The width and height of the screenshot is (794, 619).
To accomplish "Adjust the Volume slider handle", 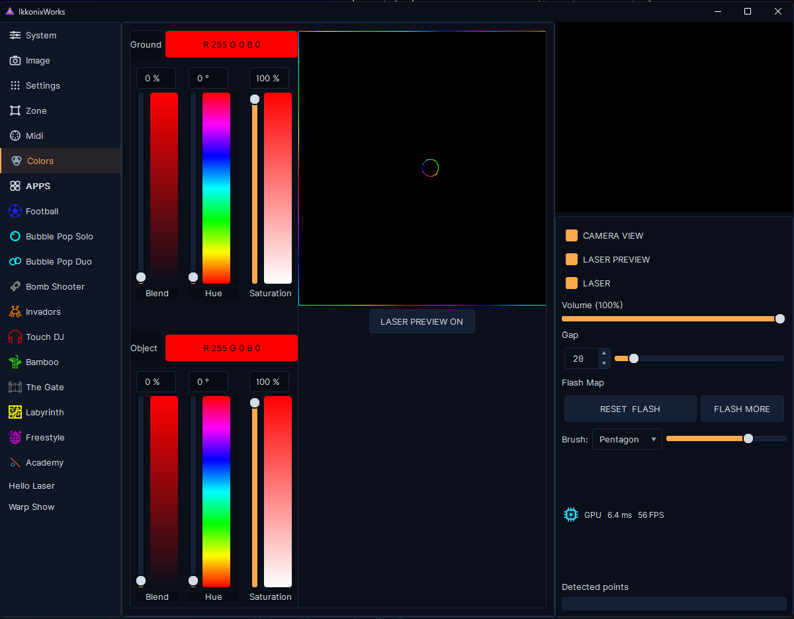I will click(780, 319).
